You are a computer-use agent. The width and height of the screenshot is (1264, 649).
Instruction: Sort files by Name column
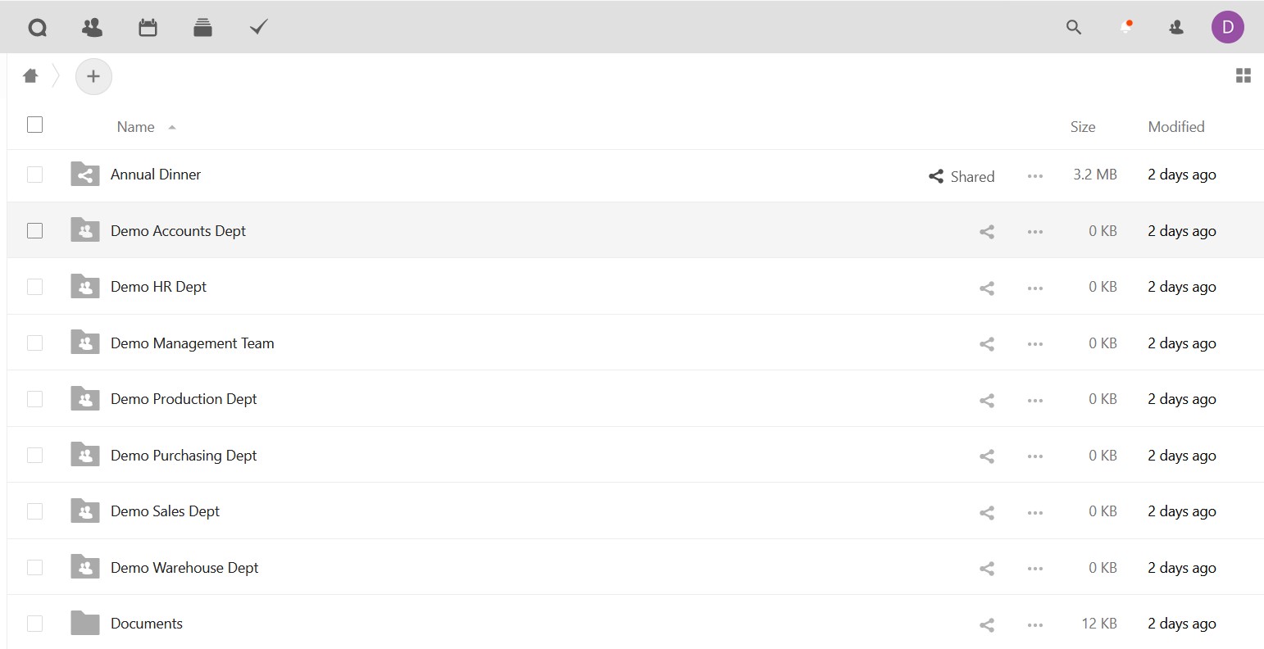(x=136, y=127)
